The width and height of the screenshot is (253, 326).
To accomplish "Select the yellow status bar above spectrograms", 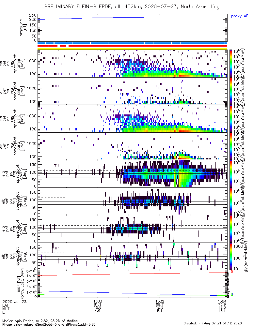I will [x=133, y=49].
